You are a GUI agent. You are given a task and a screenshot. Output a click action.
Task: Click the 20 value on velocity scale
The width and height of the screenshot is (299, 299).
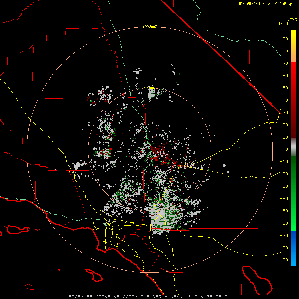pyautogui.click(x=285, y=125)
